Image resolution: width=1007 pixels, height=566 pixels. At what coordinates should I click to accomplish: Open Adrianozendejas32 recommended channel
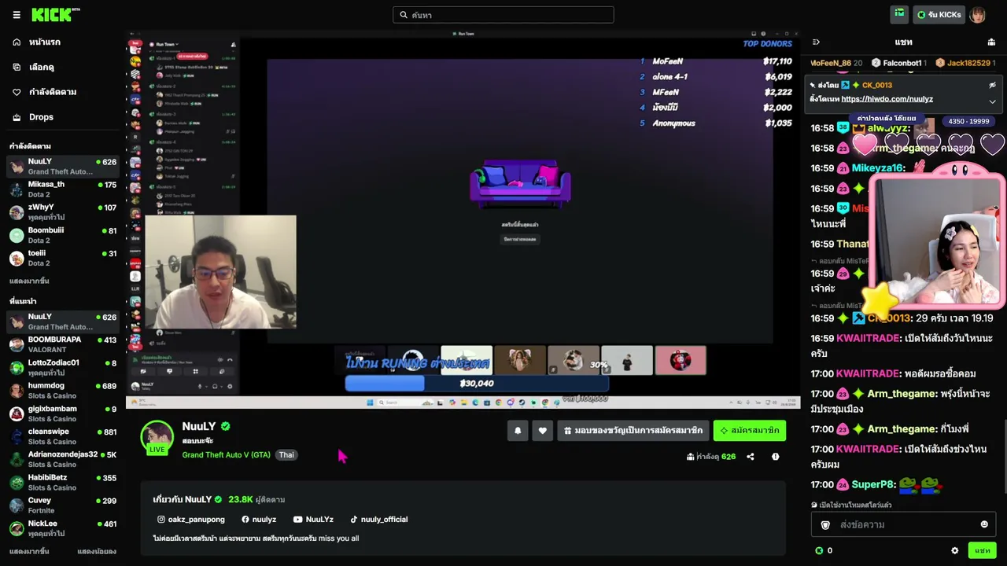[x=63, y=458]
